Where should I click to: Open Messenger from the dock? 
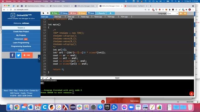tap(124, 107)
